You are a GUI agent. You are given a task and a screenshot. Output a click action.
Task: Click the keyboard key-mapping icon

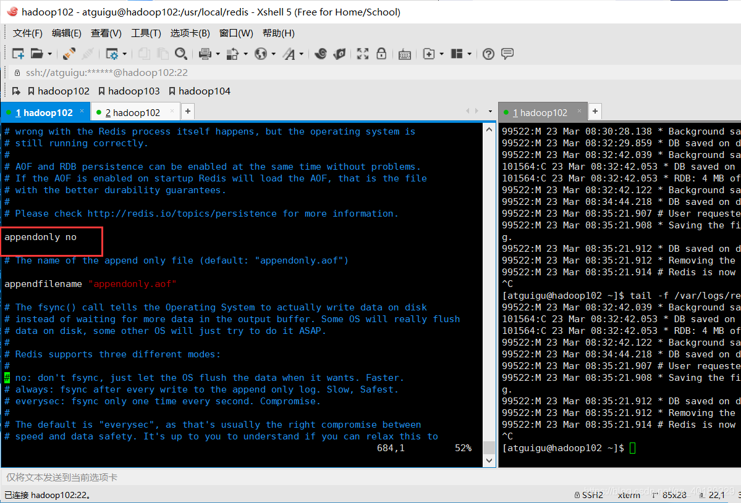[405, 54]
